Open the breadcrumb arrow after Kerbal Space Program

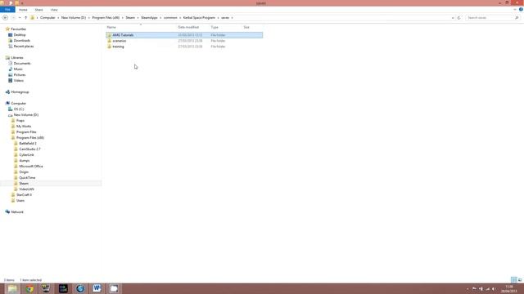coord(219,18)
